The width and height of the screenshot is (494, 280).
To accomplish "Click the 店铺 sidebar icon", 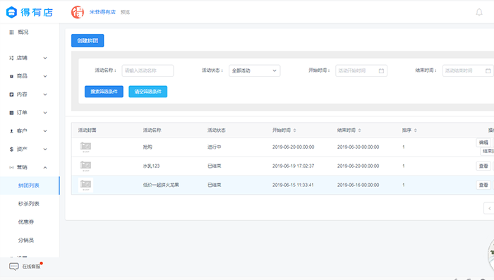I will click(x=12, y=58).
